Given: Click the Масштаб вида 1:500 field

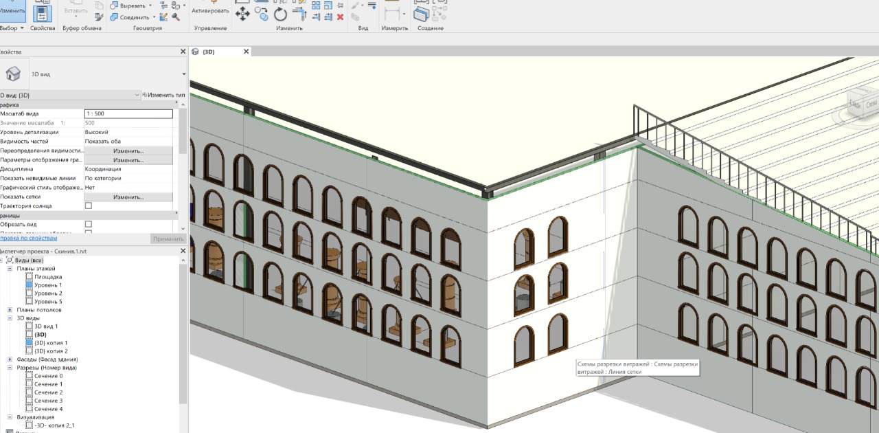Looking at the screenshot, I should 128,114.
